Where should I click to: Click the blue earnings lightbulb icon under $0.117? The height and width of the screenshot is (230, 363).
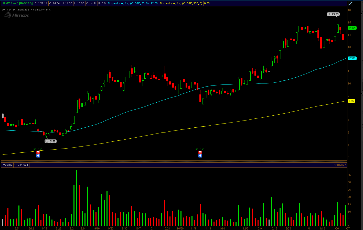[38, 156]
